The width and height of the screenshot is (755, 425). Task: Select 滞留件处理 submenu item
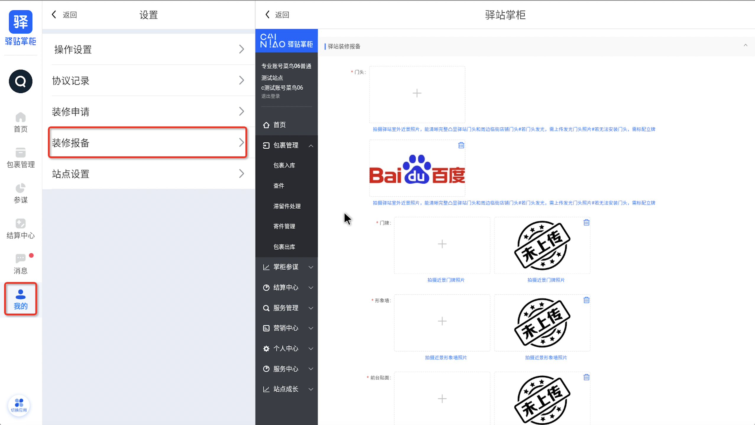pos(287,206)
